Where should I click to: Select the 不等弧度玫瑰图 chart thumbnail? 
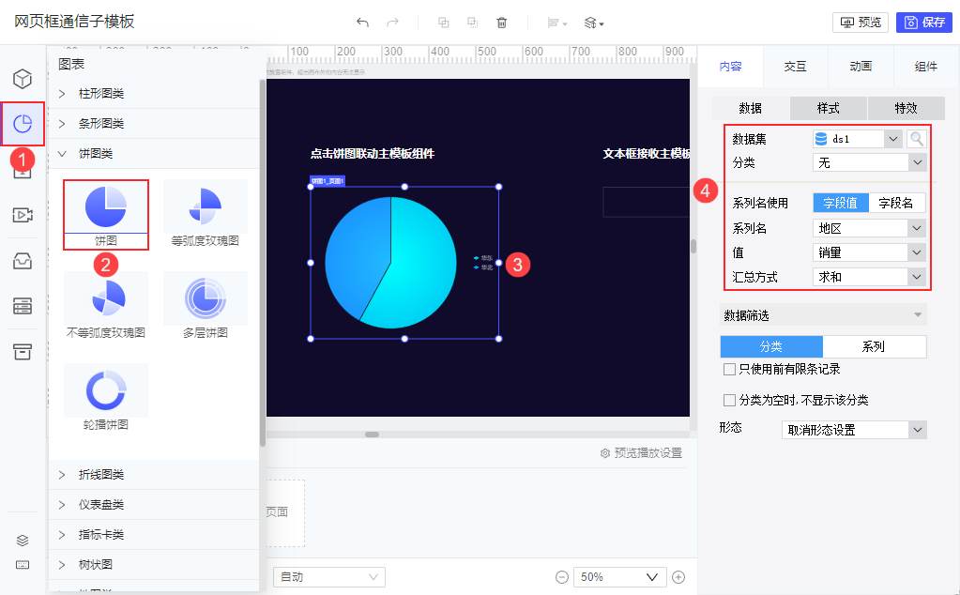click(x=106, y=306)
